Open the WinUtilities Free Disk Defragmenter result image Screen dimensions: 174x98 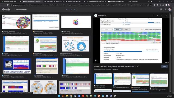(45, 44)
